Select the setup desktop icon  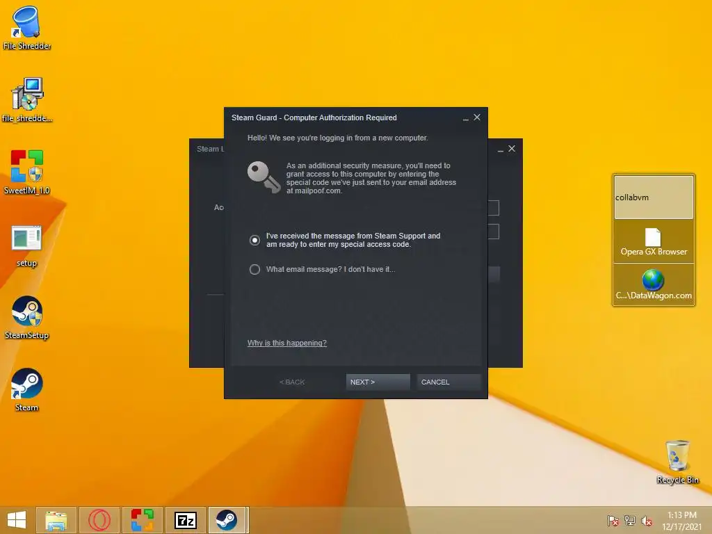tap(26, 245)
